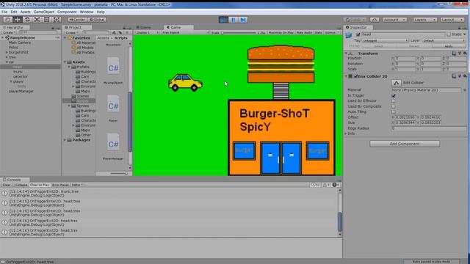Enable Used By Composite checkbox
Image resolution: width=470 pixels, height=264 pixels.
coord(394,106)
